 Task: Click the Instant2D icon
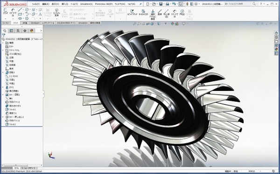[143, 12]
